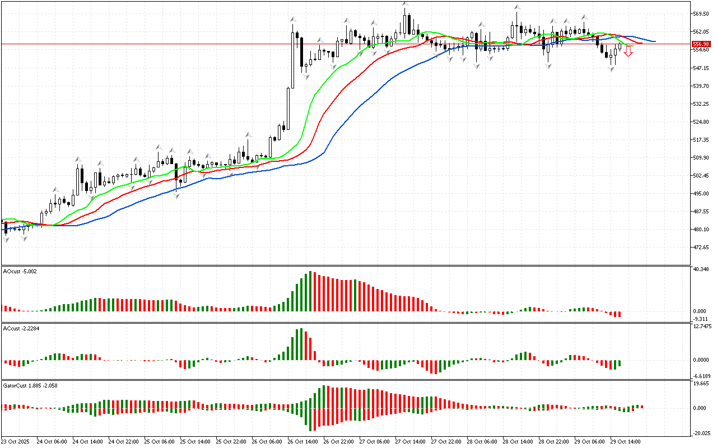Click the red 556.98 current price label
The width and height of the screenshot is (717, 448).
coord(701,44)
